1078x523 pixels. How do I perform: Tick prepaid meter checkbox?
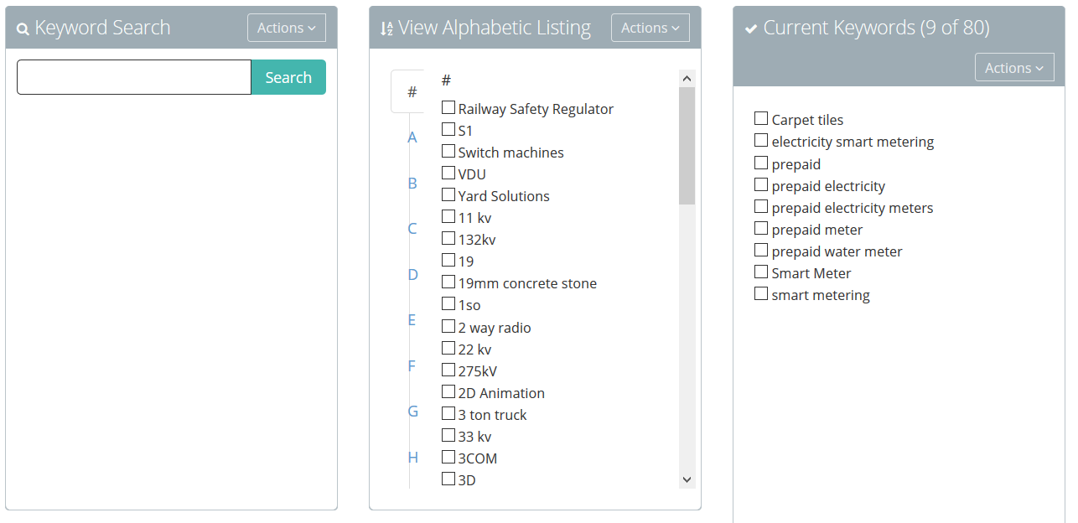coord(761,228)
